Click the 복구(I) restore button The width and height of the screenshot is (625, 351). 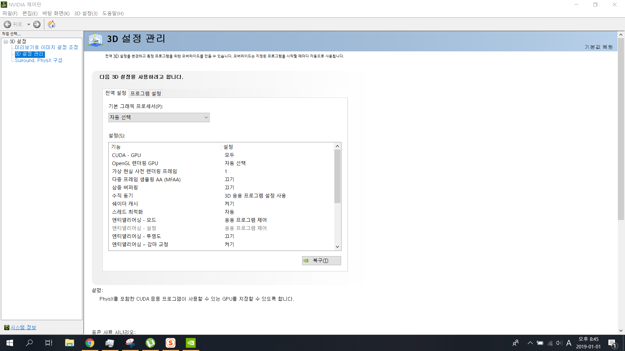321,261
